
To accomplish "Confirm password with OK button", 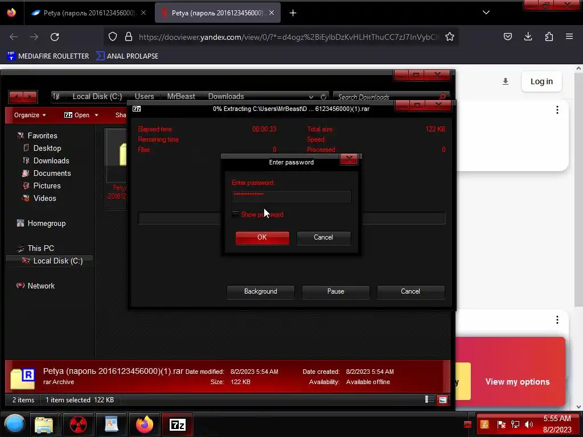I will click(x=262, y=237).
